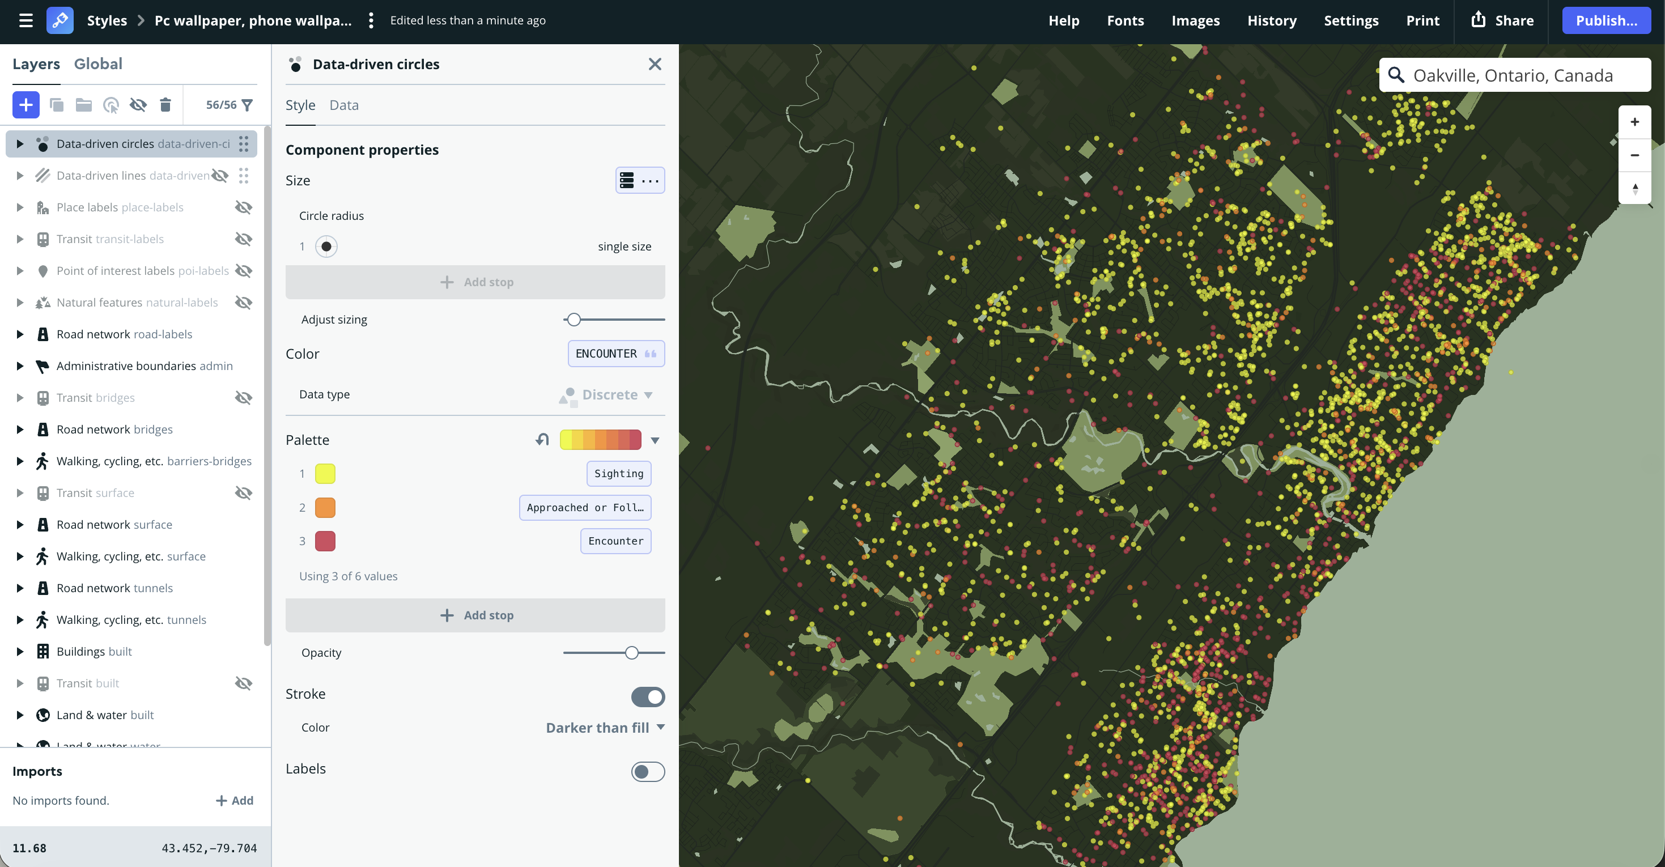Expand the Data-driven circles layer

point(19,143)
